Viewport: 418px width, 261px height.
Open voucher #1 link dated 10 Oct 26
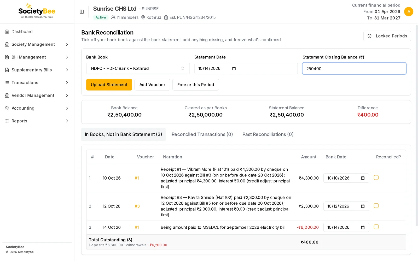point(137,178)
